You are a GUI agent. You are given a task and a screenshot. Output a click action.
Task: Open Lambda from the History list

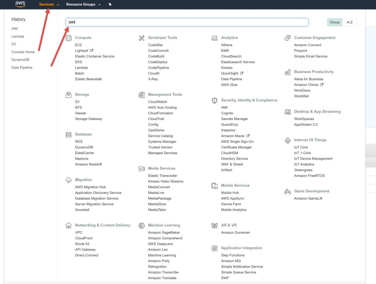pyautogui.click(x=18, y=36)
